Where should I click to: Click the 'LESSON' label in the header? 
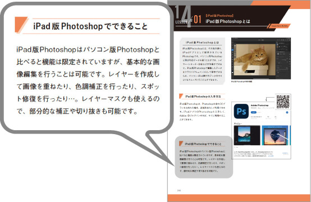tap(181, 22)
